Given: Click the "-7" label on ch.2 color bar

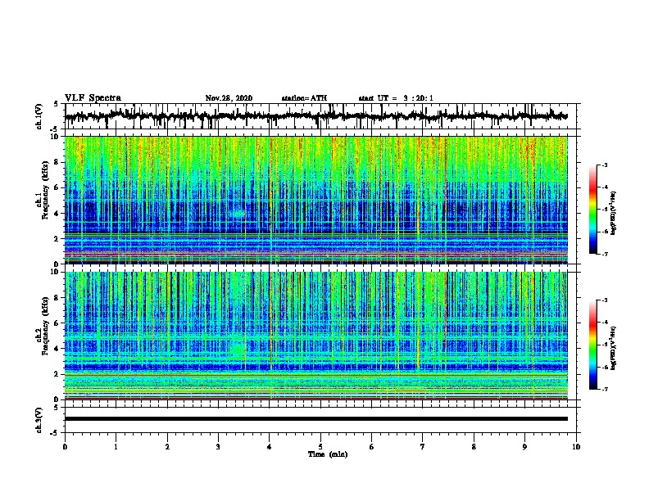Looking at the screenshot, I should pyautogui.click(x=604, y=390).
